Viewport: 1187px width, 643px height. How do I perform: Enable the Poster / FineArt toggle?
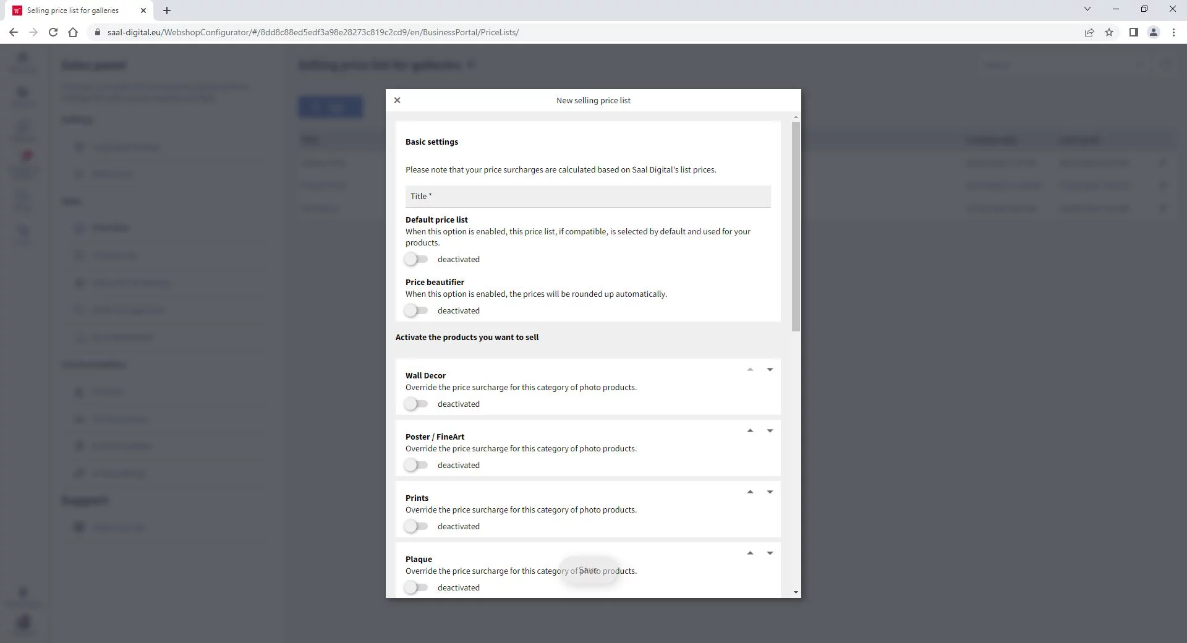[416, 466]
